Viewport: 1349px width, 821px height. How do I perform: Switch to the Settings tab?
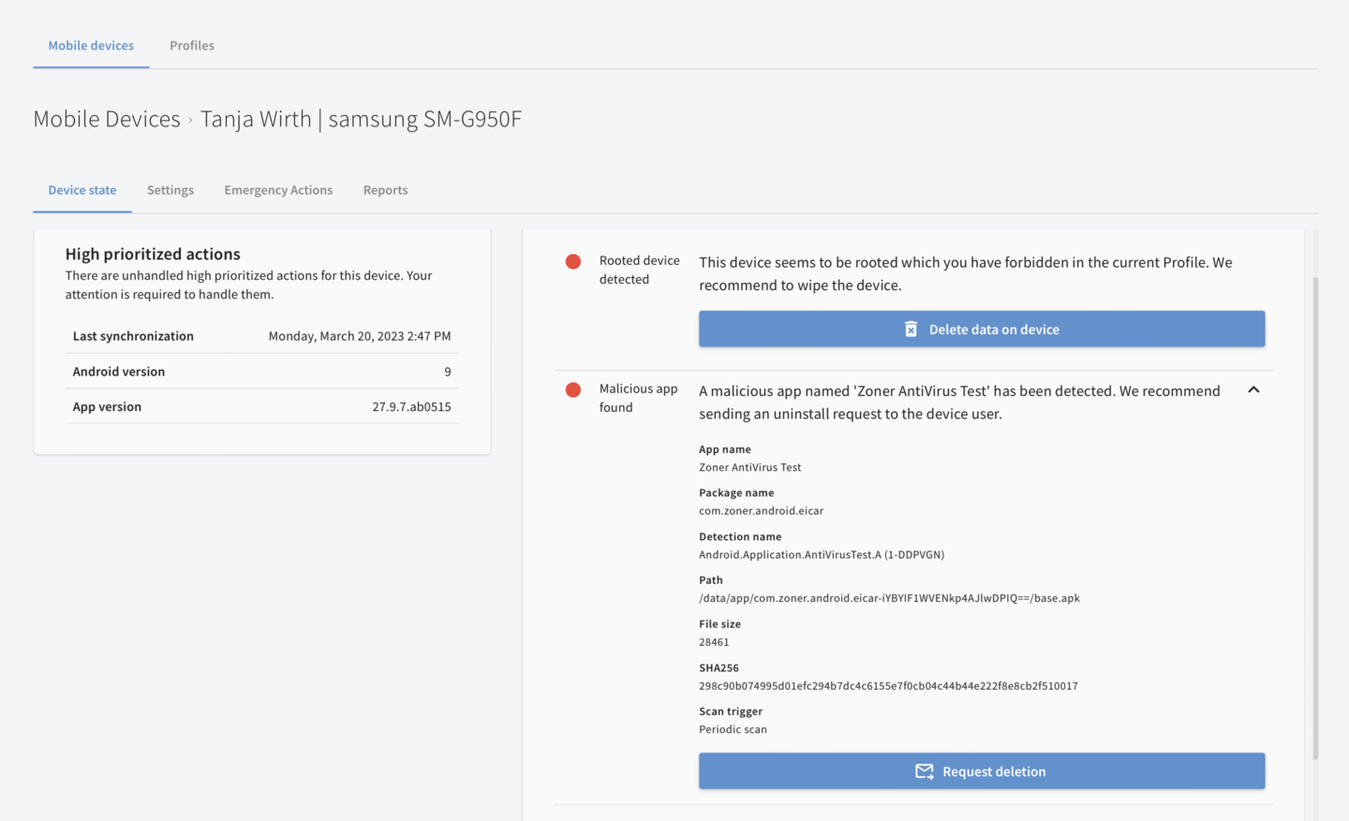point(170,190)
